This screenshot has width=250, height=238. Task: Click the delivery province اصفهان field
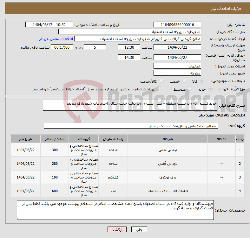(x=177, y=66)
